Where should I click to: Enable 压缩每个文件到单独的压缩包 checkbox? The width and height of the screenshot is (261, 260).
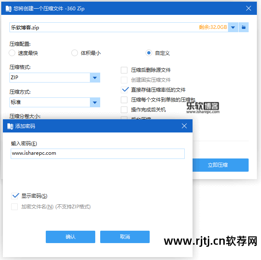[124, 100]
